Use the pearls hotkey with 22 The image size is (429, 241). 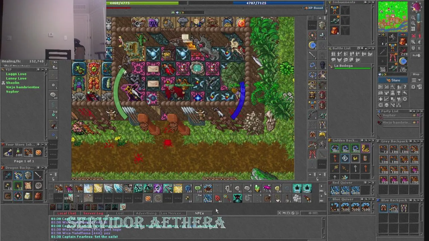(297, 198)
